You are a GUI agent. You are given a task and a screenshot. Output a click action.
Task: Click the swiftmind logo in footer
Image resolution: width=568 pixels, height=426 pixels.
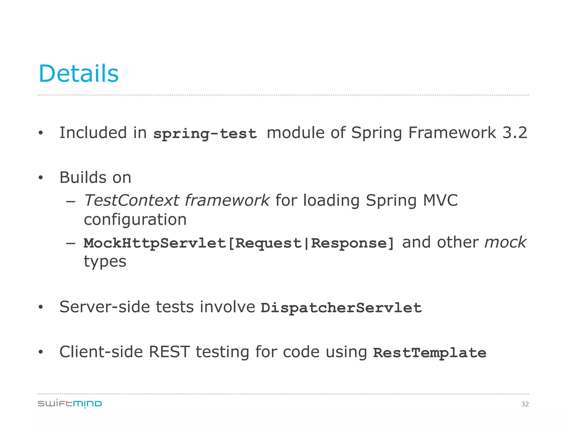(x=70, y=404)
